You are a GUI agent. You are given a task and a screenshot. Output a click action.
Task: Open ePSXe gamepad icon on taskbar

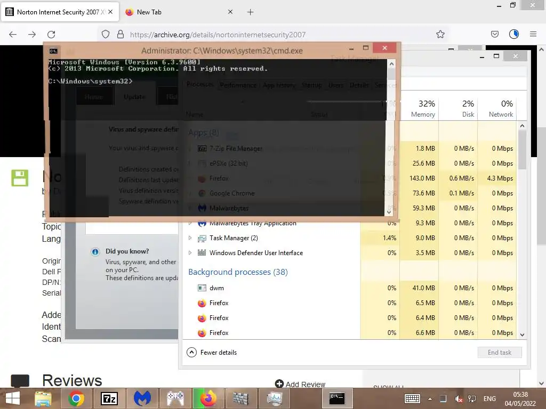[175, 398]
